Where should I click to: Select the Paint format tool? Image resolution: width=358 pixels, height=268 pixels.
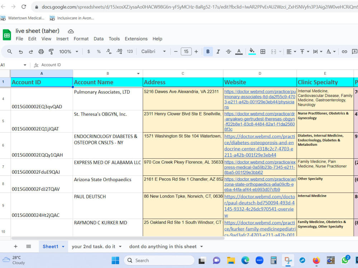(50, 51)
